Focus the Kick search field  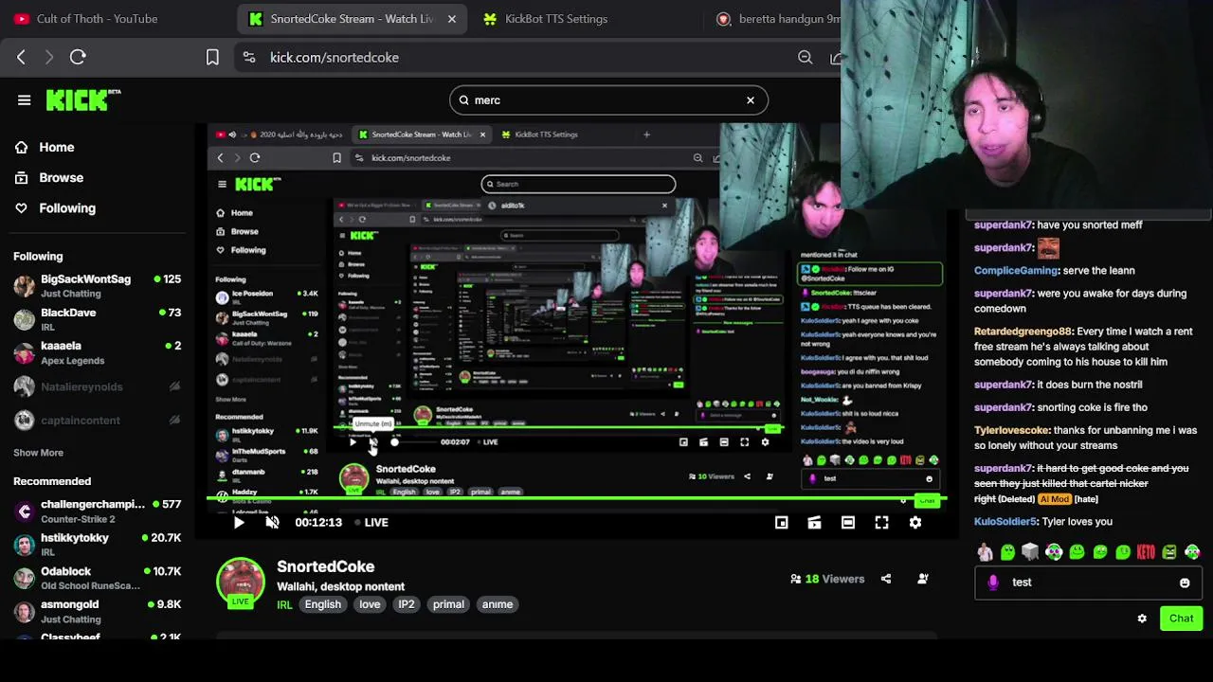[608, 99]
